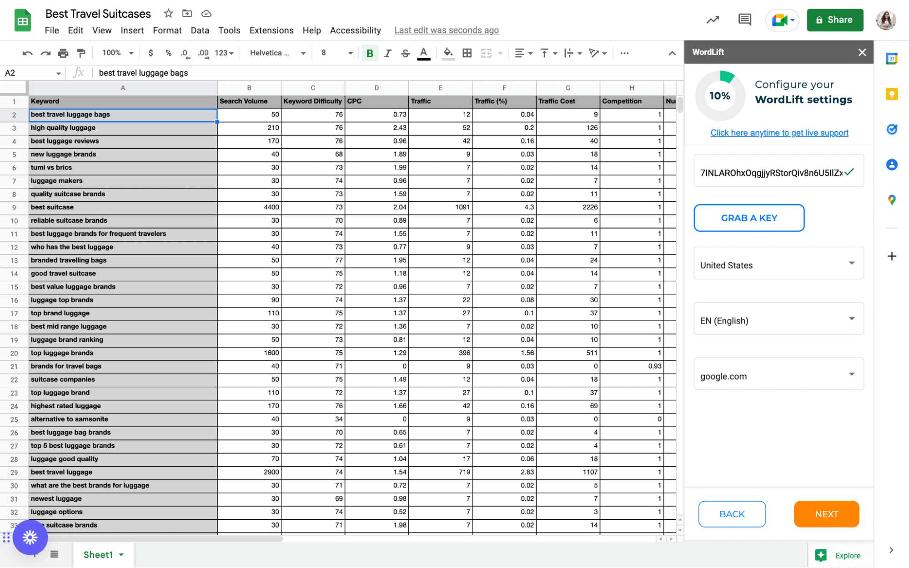The width and height of the screenshot is (909, 568).
Task: Toggle bold formatting
Action: 370,53
